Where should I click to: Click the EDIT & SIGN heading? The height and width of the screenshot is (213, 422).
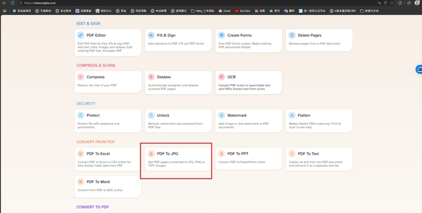88,24
